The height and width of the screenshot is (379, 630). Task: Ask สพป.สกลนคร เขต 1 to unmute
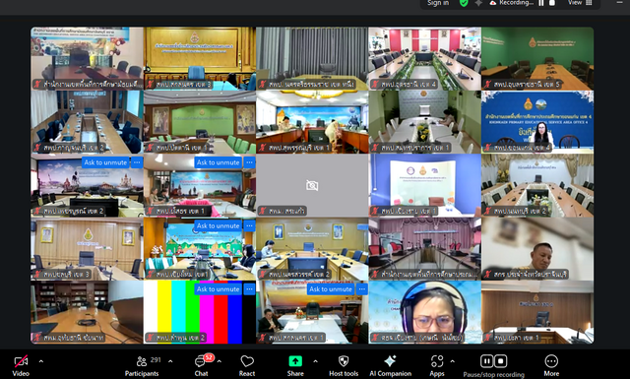pyautogui.click(x=331, y=289)
